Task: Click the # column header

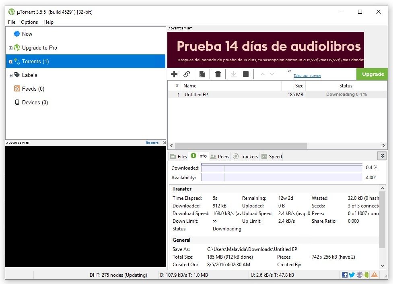Action: pos(175,86)
